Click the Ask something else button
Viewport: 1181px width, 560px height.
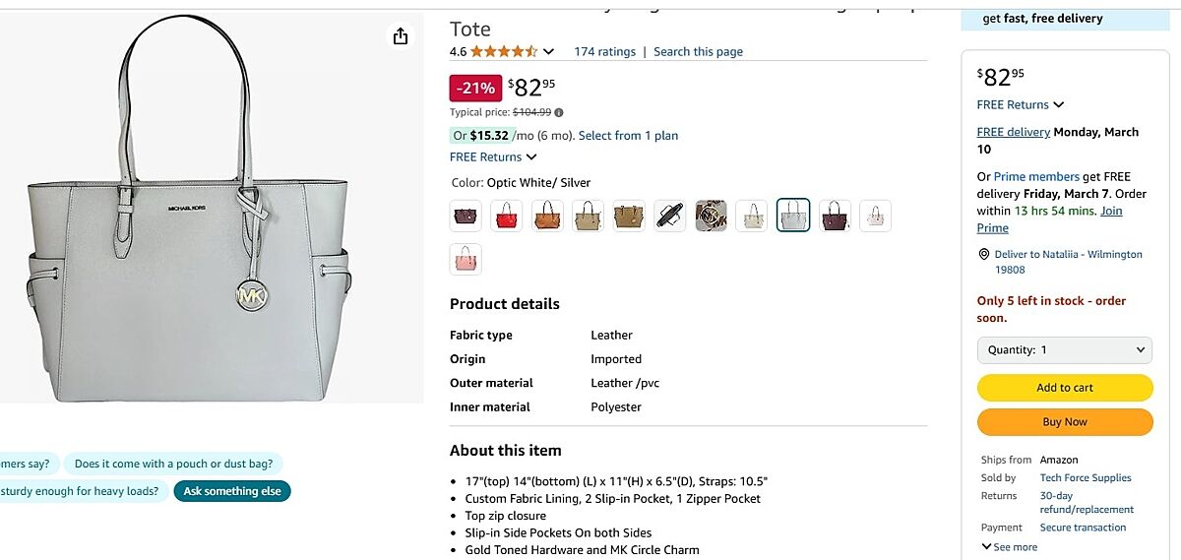point(232,491)
